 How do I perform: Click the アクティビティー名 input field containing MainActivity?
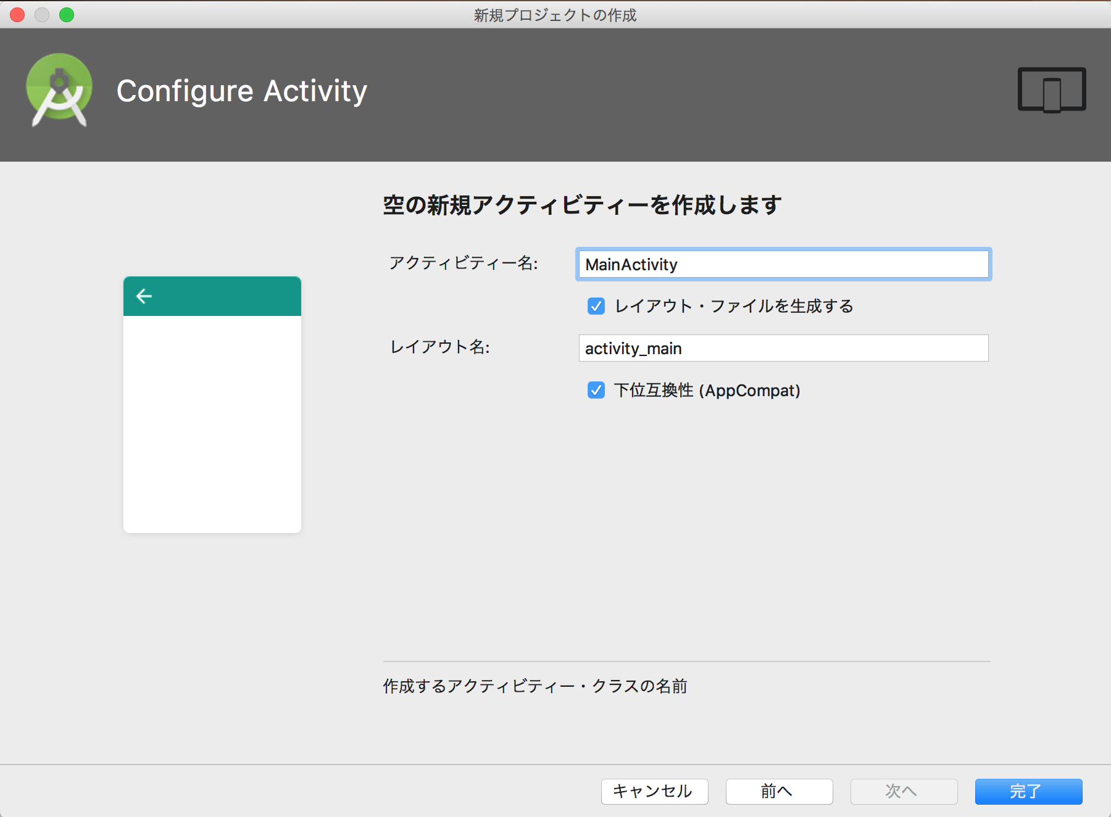pos(783,264)
